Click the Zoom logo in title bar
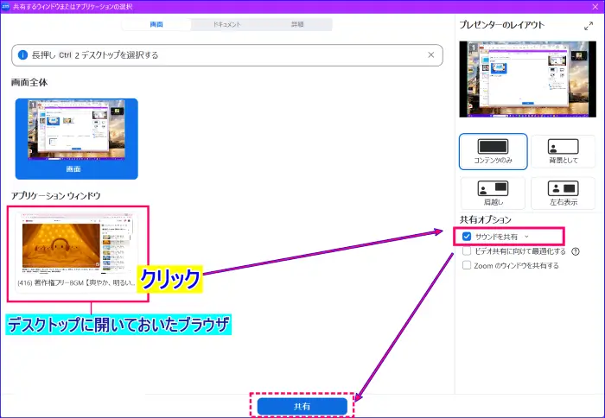 pyautogui.click(x=5, y=7)
